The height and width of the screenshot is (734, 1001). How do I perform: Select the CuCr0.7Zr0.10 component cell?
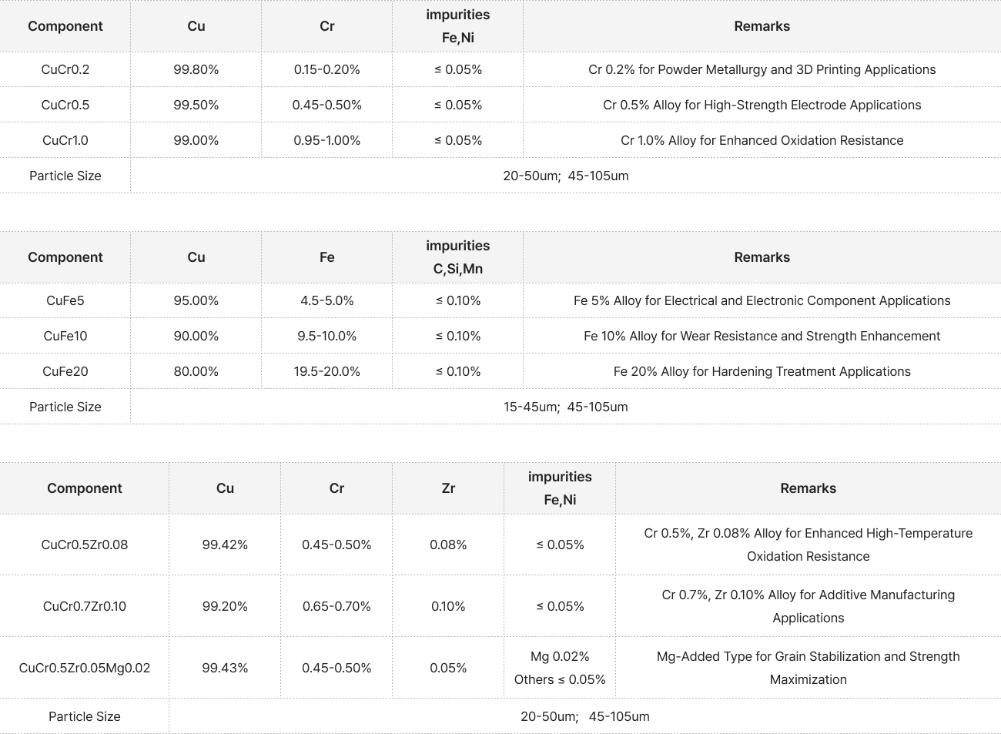click(x=85, y=606)
